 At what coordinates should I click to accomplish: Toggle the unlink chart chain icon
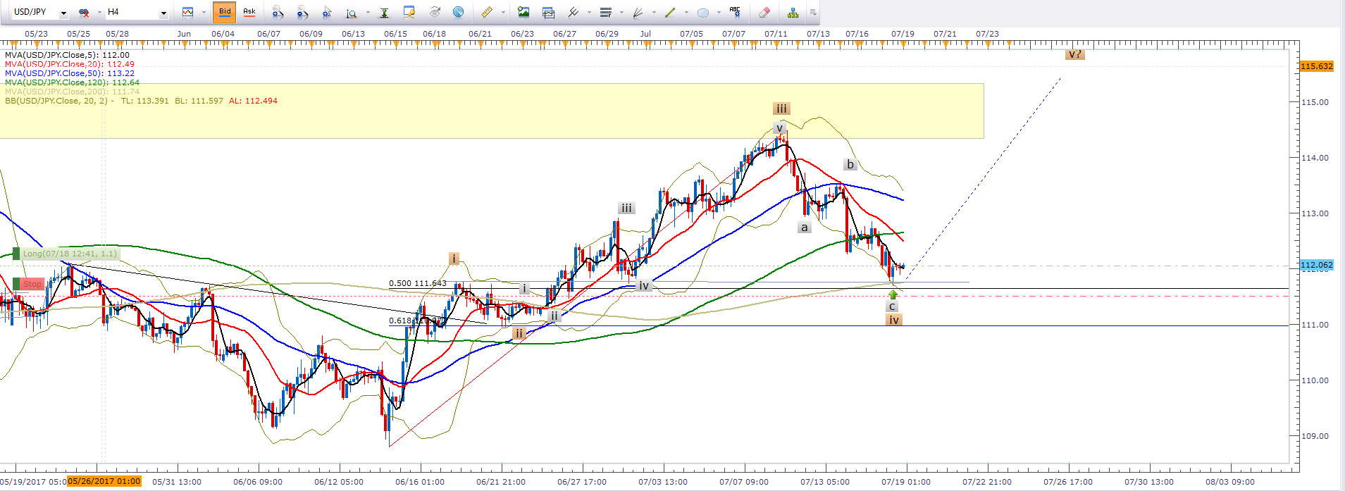(84, 12)
